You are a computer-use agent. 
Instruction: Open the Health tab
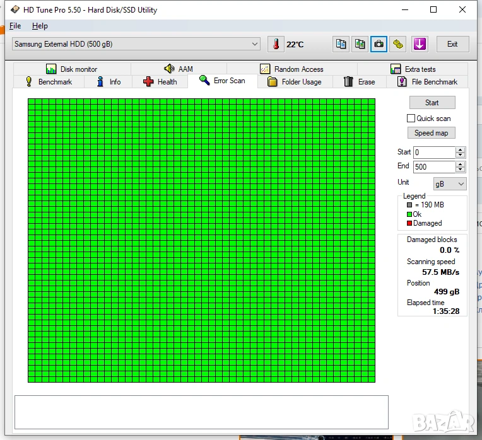click(160, 82)
